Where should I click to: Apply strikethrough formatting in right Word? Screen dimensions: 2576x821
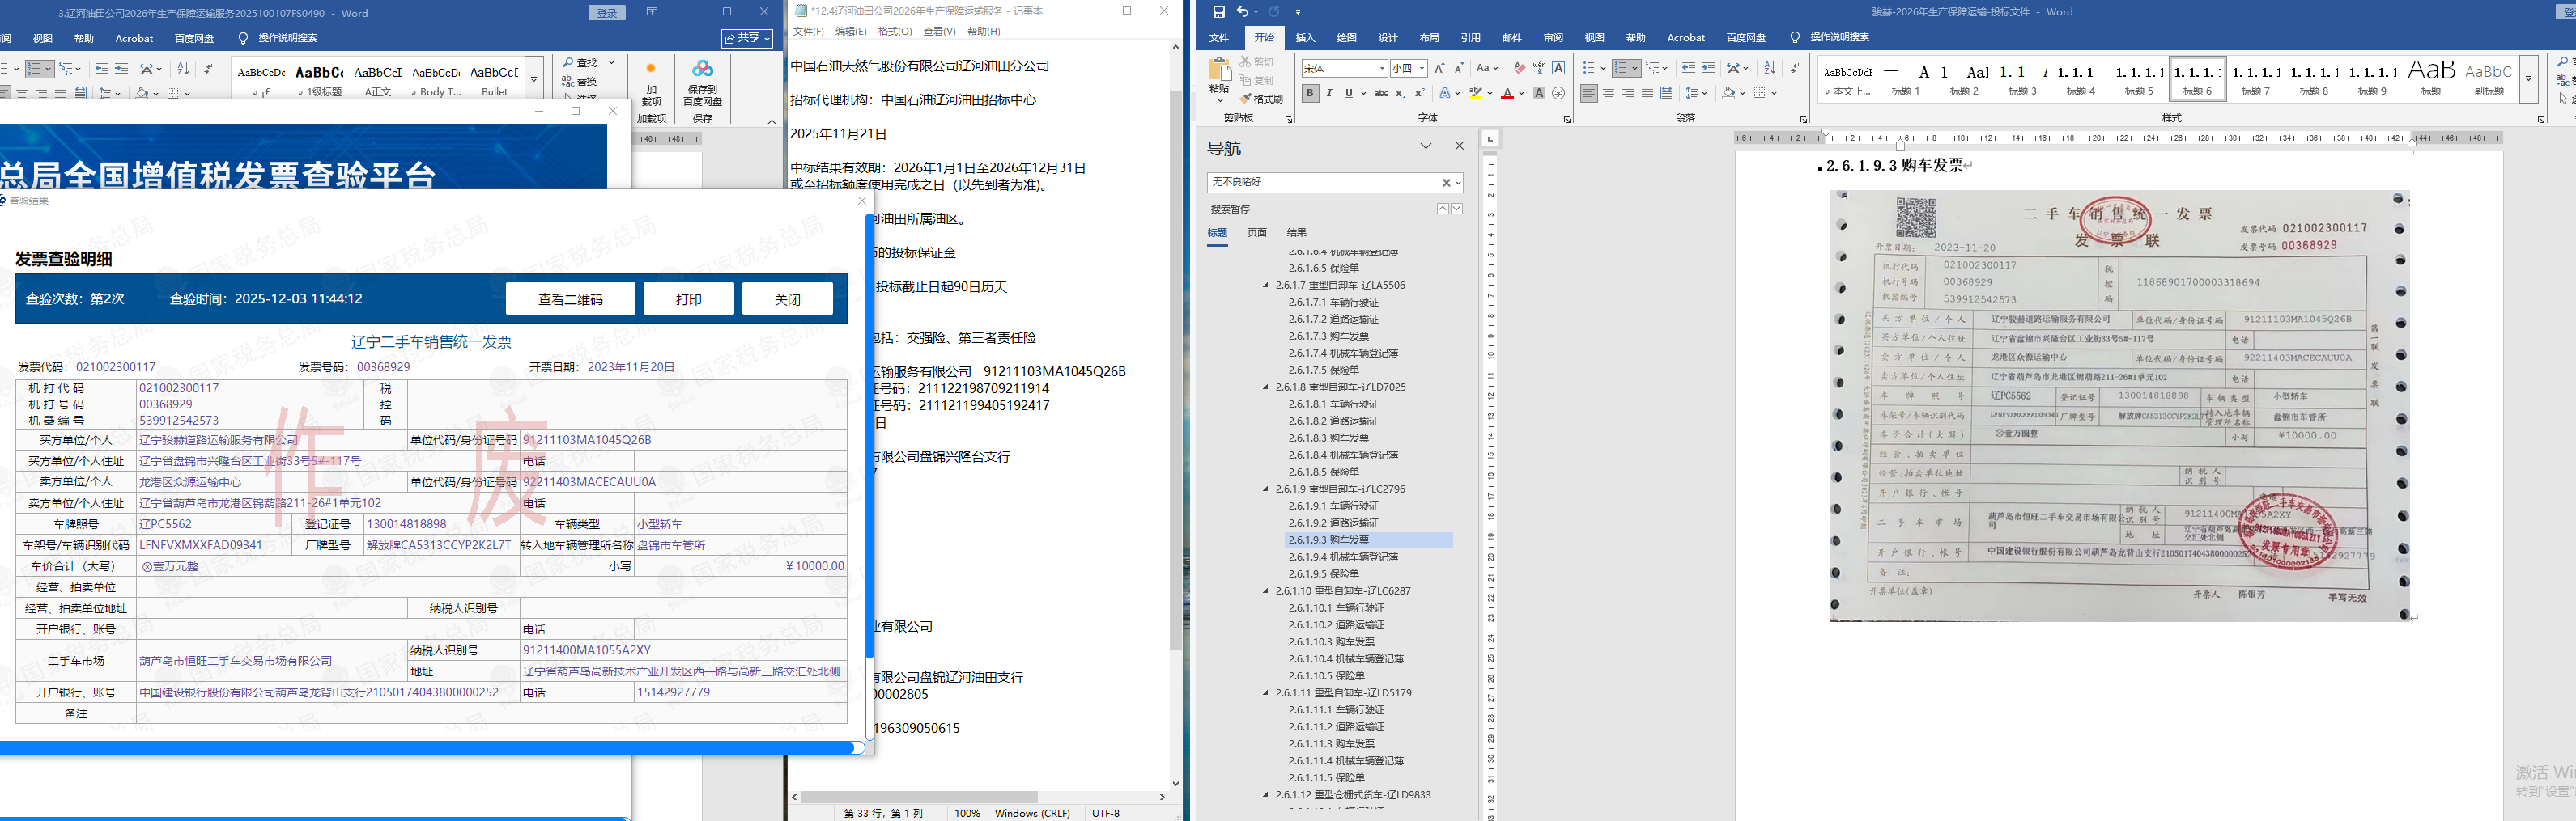[1380, 93]
